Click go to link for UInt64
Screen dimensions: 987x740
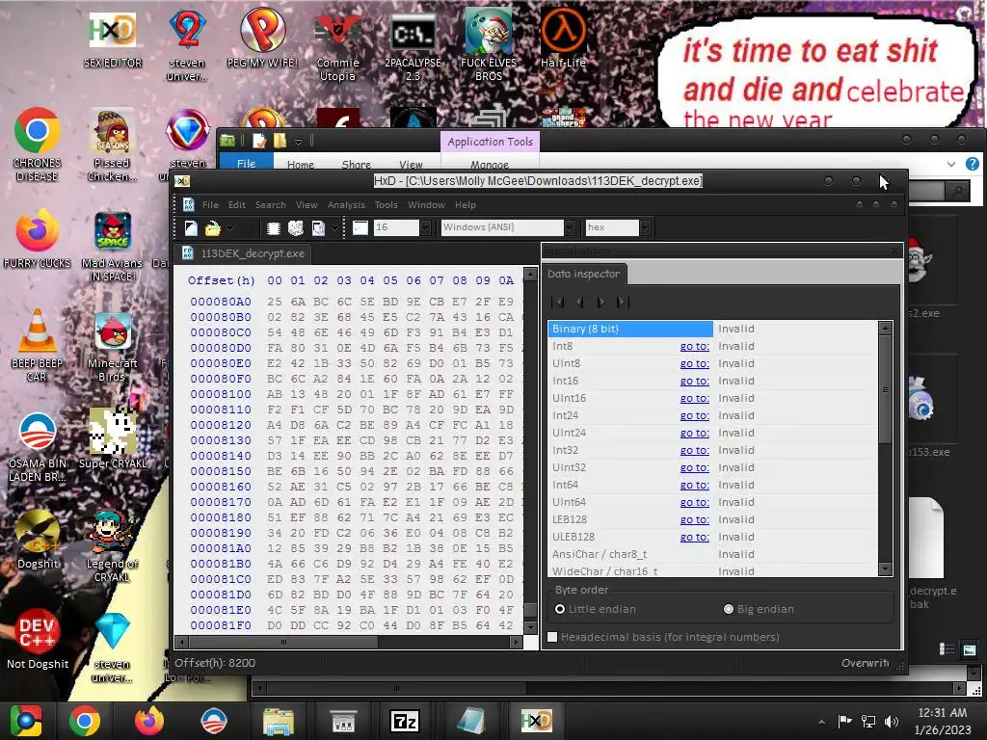(694, 502)
